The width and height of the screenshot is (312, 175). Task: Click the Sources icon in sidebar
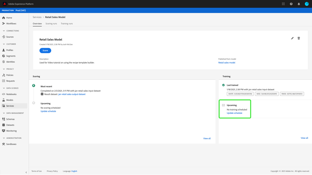[4, 37]
